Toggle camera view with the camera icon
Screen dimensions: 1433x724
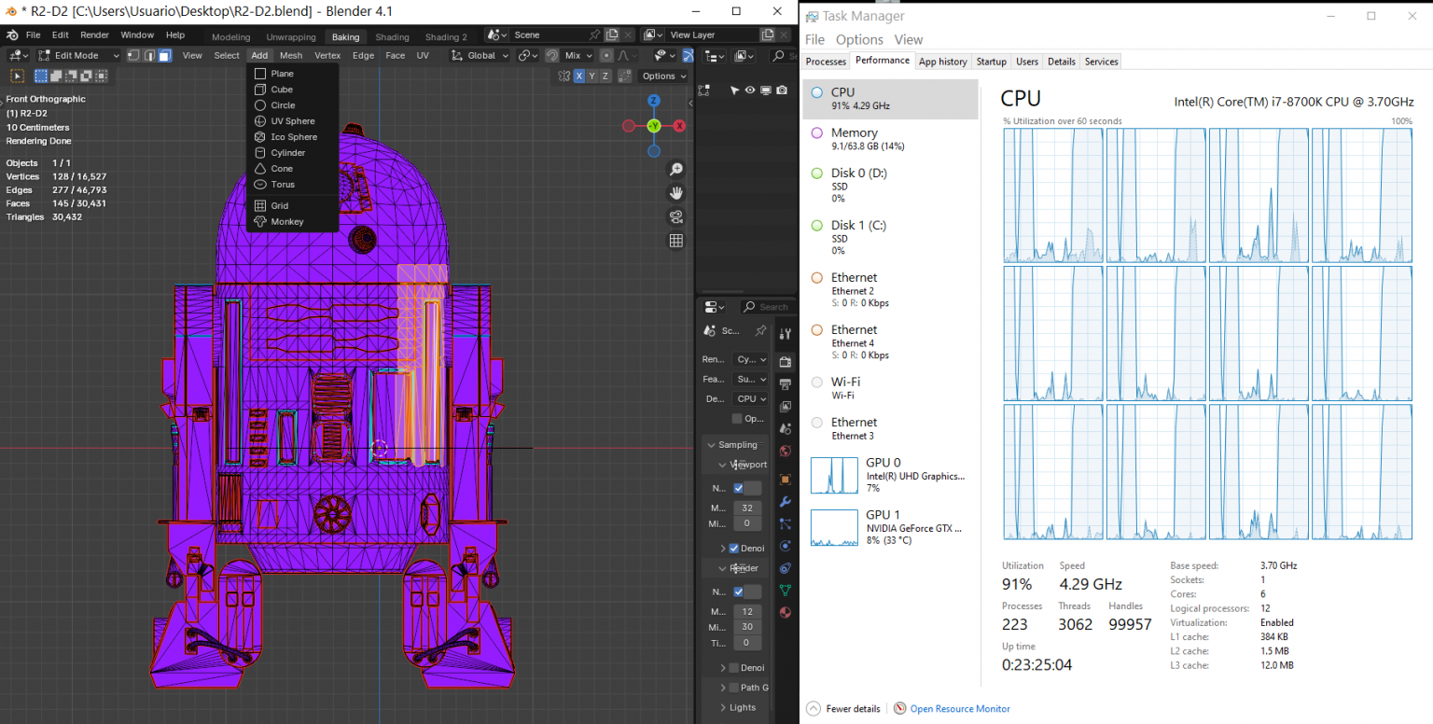(x=676, y=216)
